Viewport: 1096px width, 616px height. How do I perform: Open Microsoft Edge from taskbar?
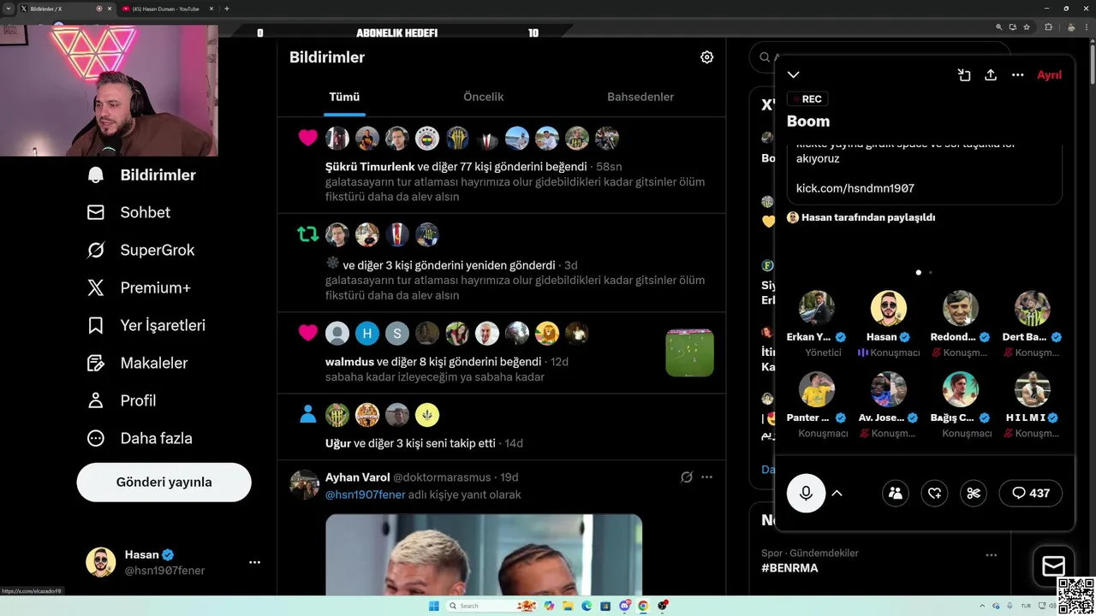[587, 606]
